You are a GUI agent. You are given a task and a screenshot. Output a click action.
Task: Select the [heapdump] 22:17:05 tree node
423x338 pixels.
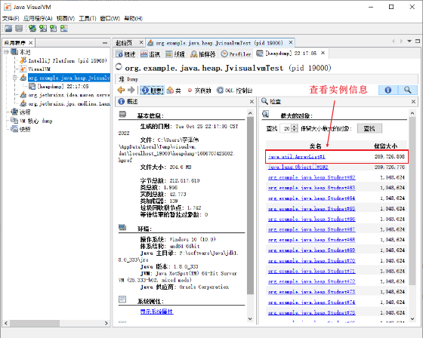59,86
